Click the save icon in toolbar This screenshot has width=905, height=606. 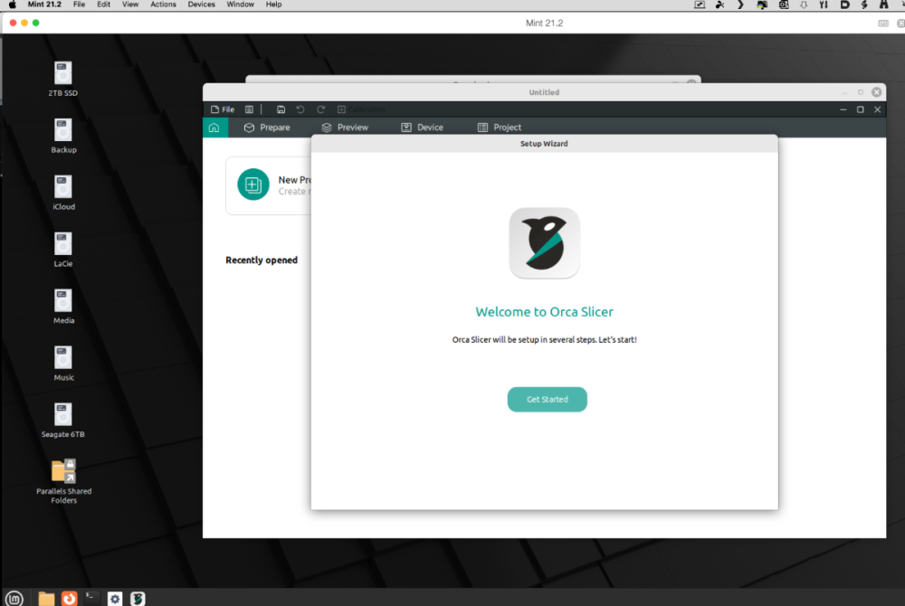pyautogui.click(x=281, y=109)
